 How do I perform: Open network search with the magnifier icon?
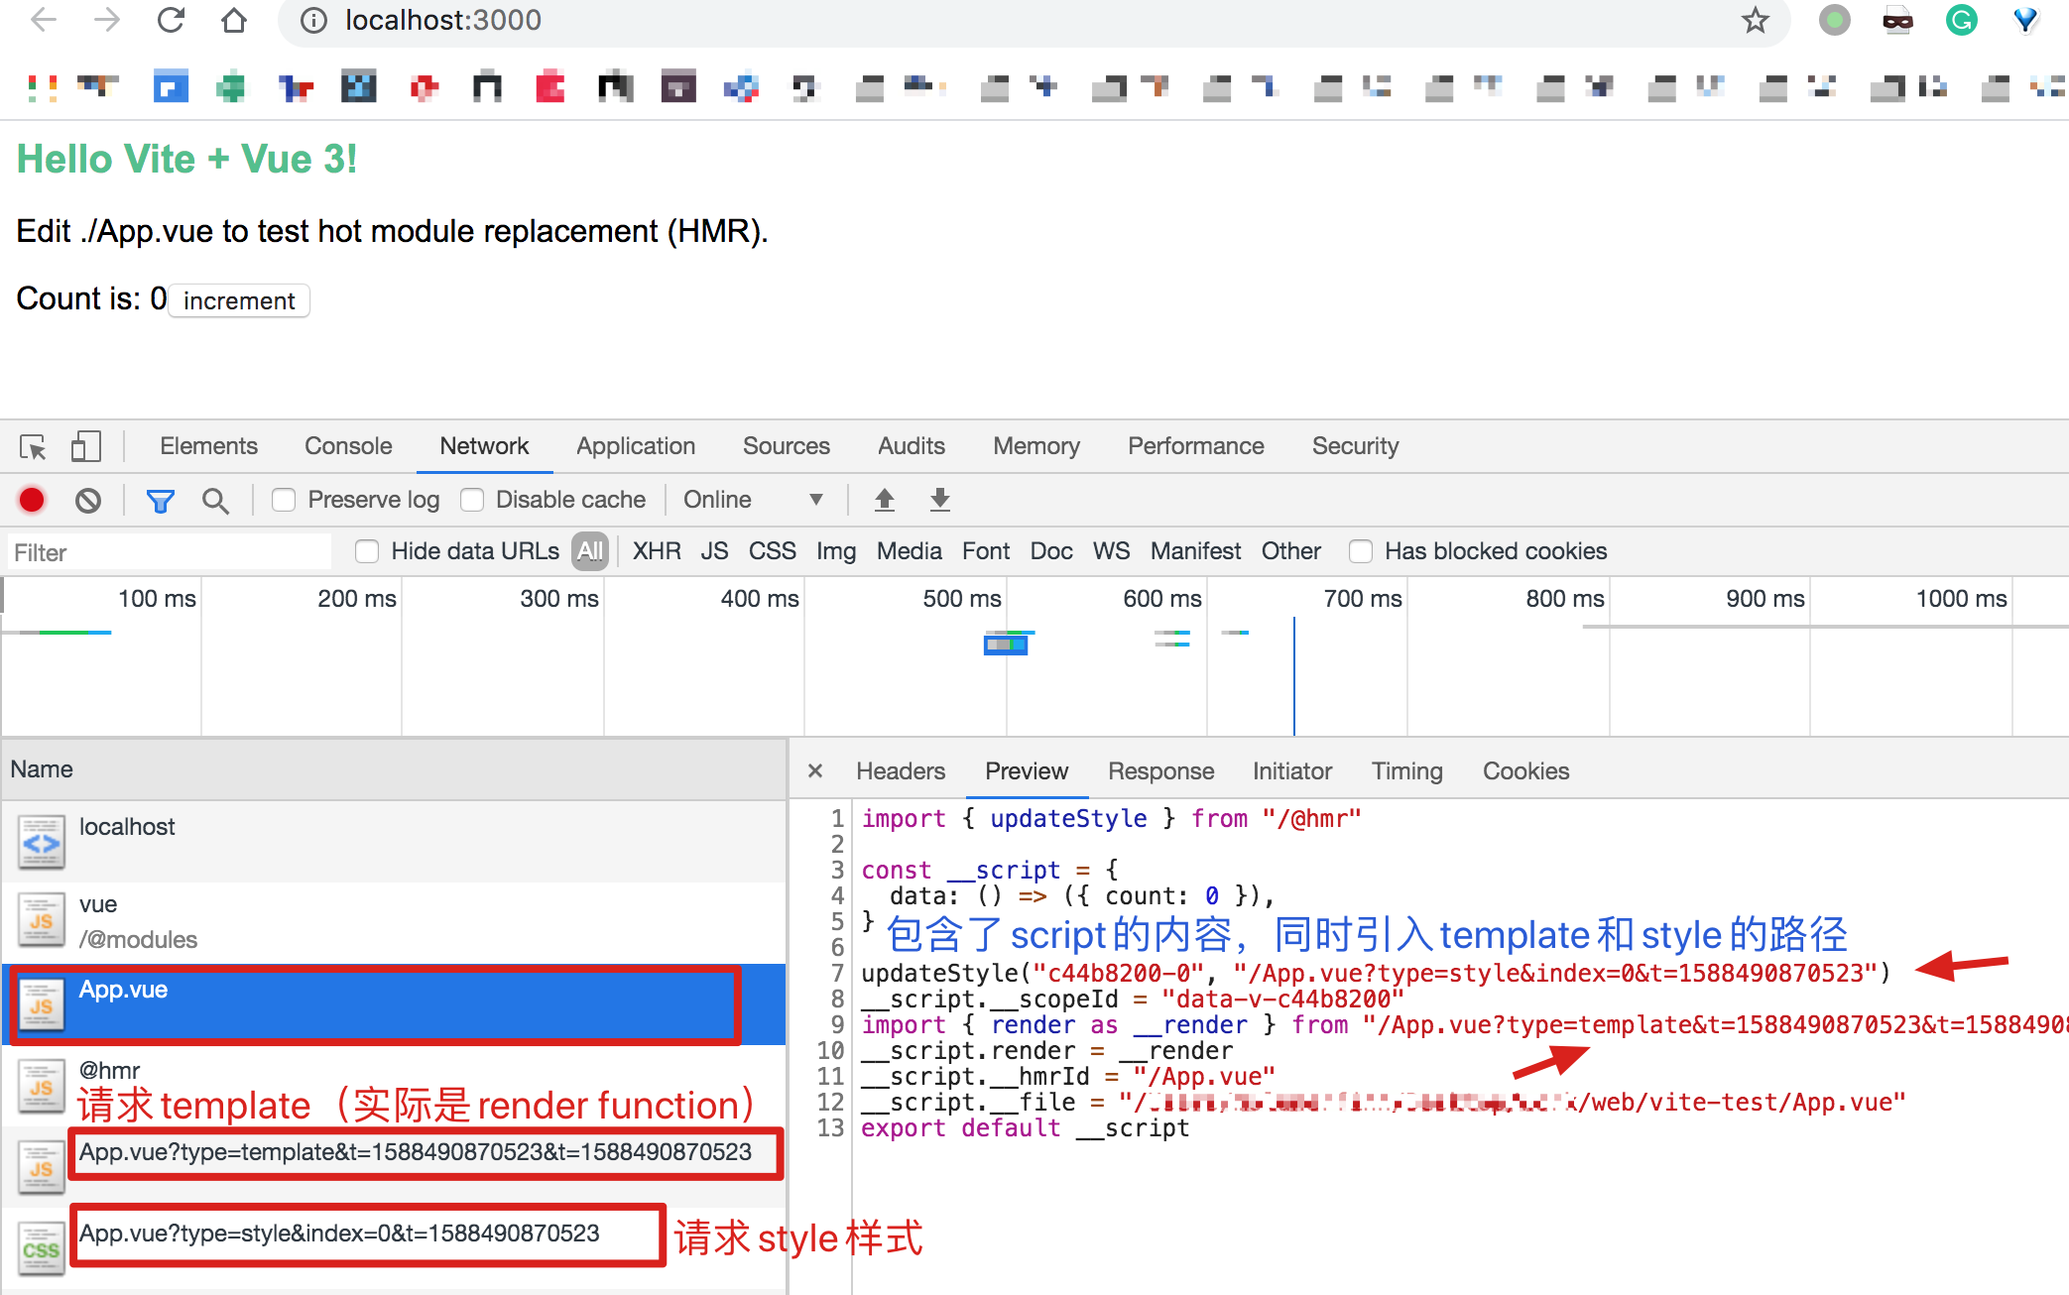(x=215, y=501)
